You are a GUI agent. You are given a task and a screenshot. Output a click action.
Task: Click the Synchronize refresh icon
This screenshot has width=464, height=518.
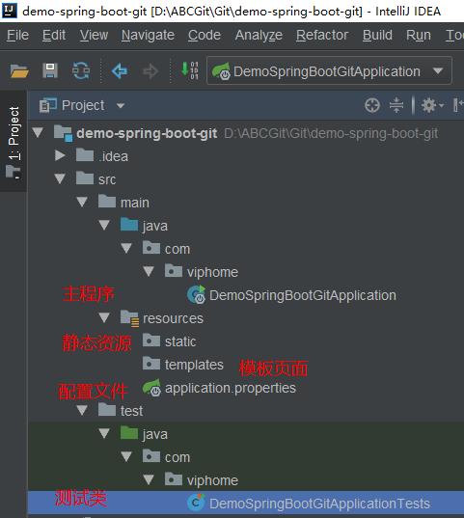[x=81, y=70]
